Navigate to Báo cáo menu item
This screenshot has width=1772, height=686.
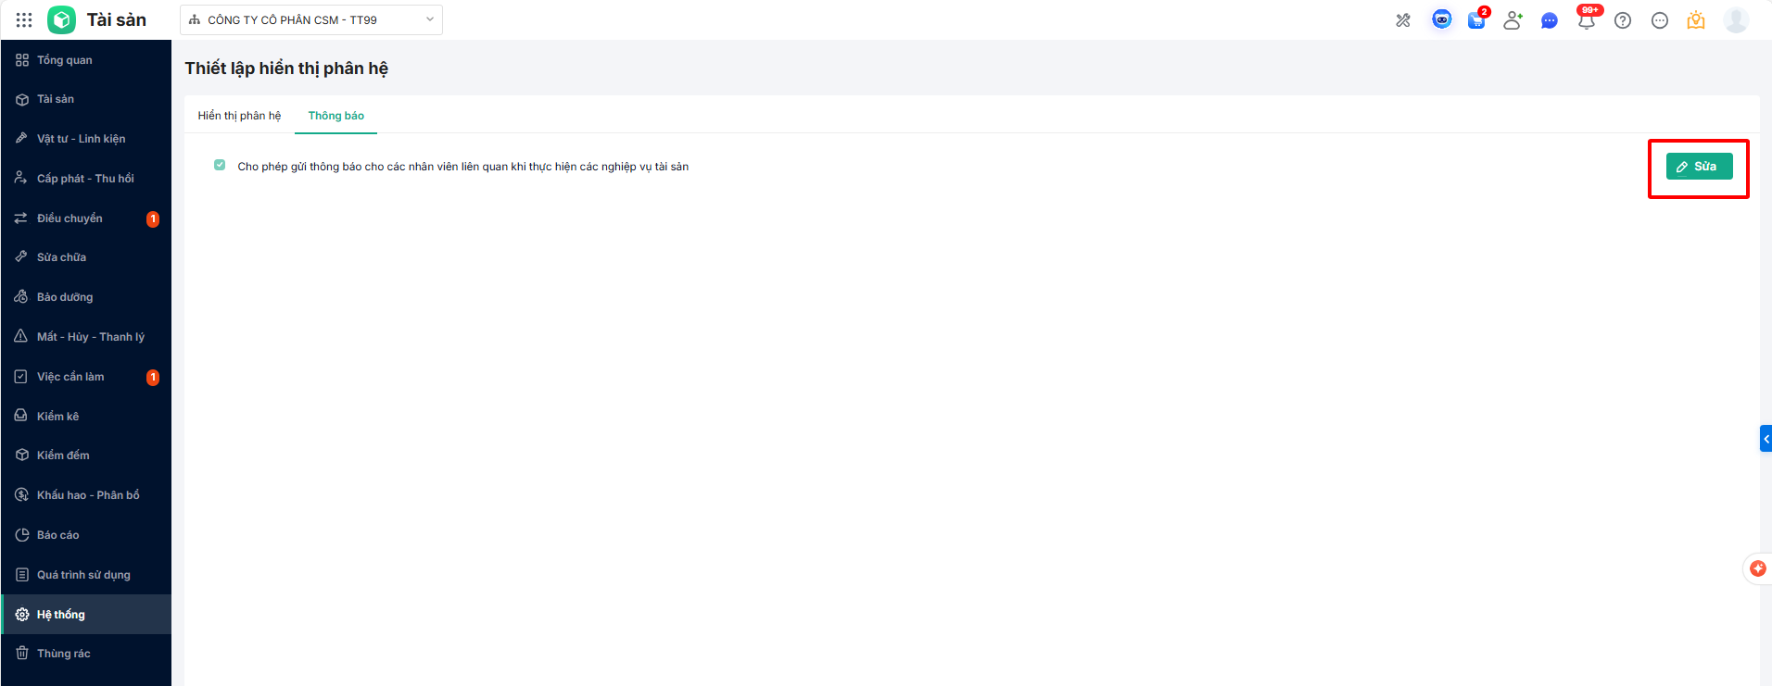point(86,534)
